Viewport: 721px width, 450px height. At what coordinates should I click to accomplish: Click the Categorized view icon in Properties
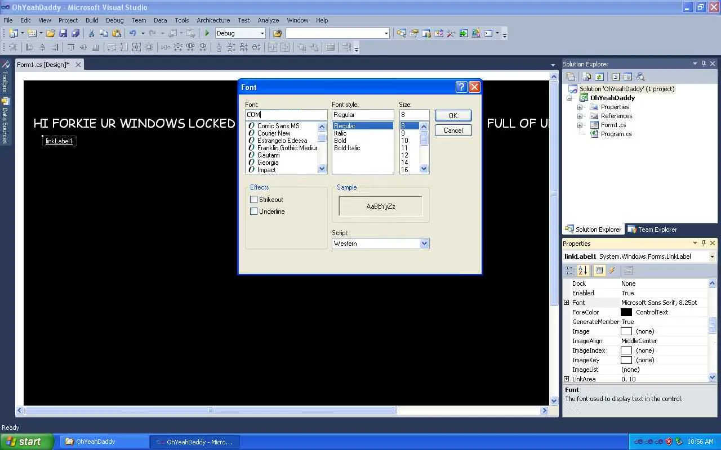[570, 271]
